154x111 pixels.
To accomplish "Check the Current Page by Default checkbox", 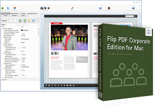I will click(x=22, y=75).
